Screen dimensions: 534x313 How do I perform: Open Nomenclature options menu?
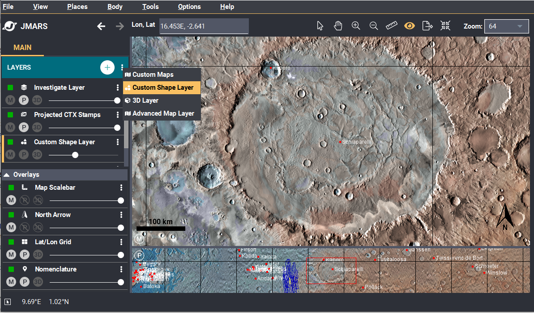[121, 269]
